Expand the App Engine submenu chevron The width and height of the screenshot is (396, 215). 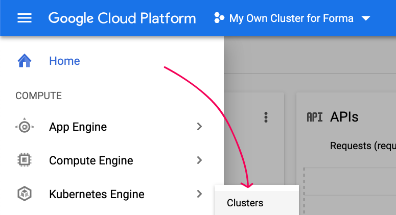tap(199, 127)
